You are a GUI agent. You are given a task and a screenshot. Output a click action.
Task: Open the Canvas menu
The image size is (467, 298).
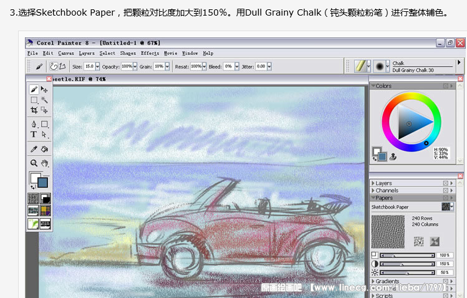[66, 53]
